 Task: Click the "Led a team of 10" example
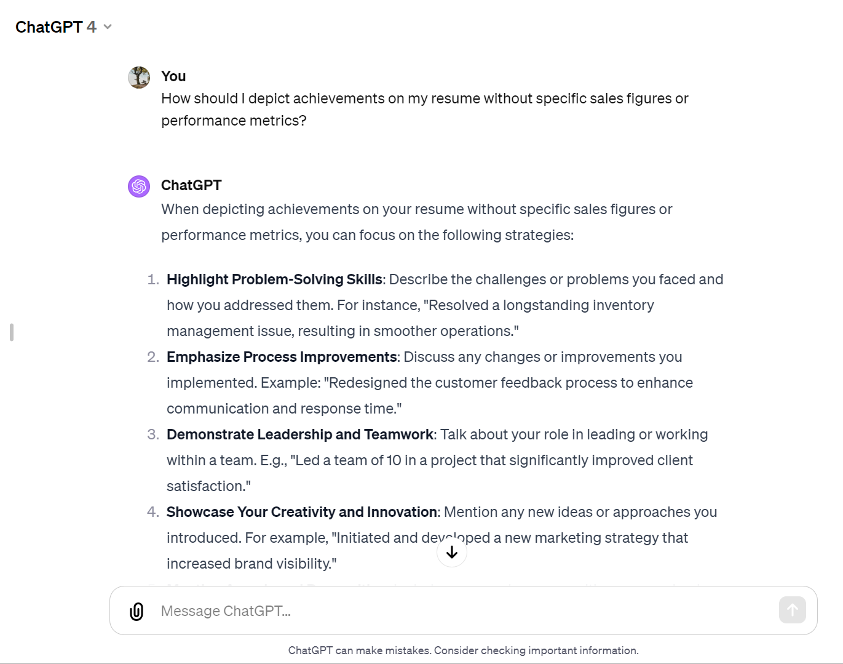(x=492, y=460)
